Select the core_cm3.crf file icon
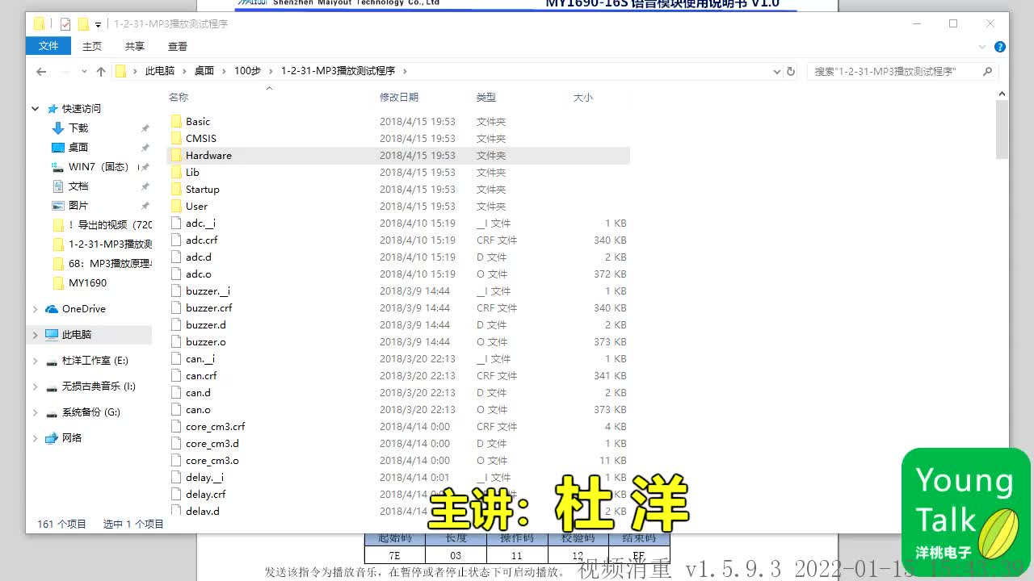 (x=176, y=426)
